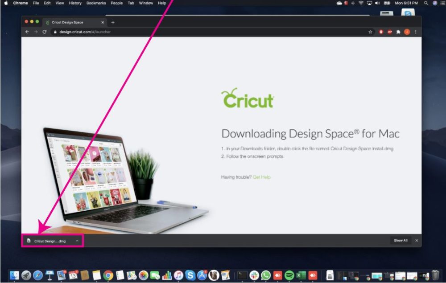Image resolution: width=446 pixels, height=283 pixels.
Task: Open Photos from the dock
Action: click(x=143, y=275)
